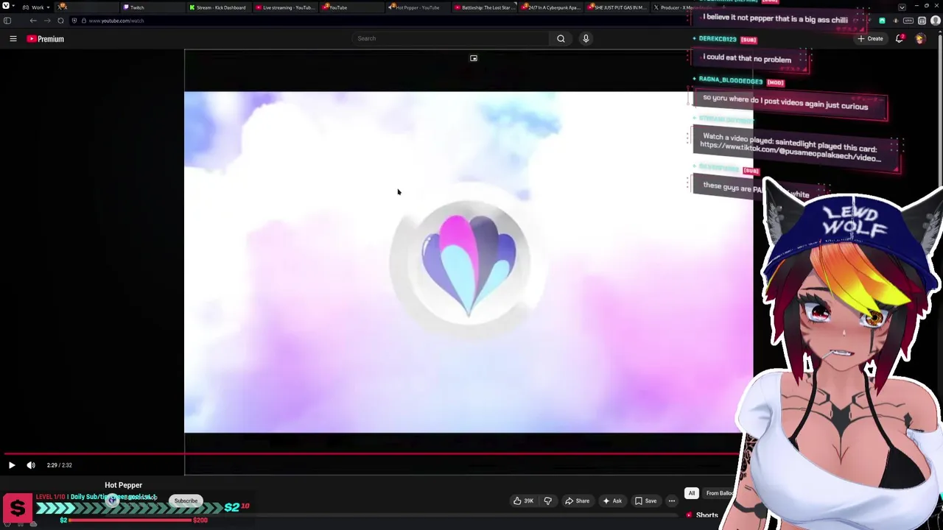Save video to playlist
The image size is (943, 530).
[645, 501]
